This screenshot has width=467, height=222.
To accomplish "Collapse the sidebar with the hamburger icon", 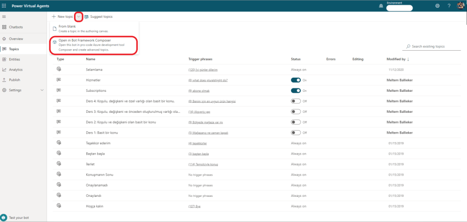I will point(5,16).
